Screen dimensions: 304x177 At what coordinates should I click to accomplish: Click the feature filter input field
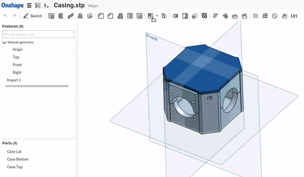(x=38, y=34)
